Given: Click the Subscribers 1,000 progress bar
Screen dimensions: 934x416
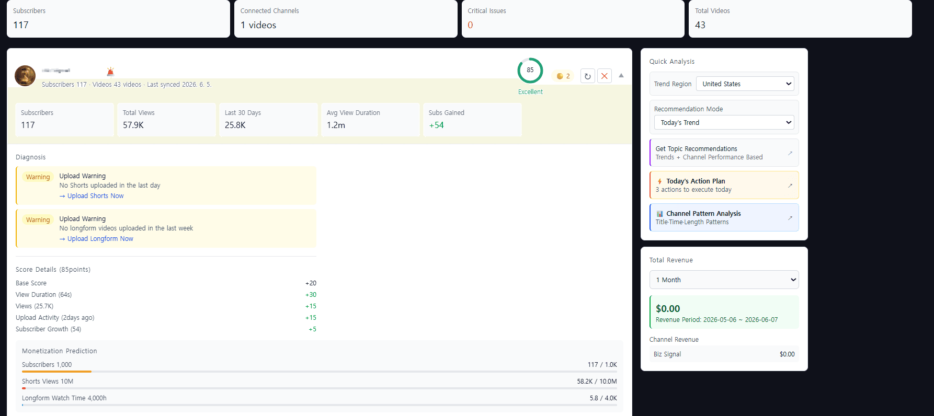Looking at the screenshot, I should coord(320,372).
